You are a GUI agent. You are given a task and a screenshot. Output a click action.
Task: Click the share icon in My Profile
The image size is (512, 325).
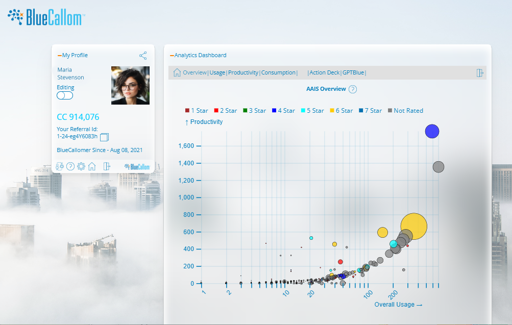tap(143, 55)
